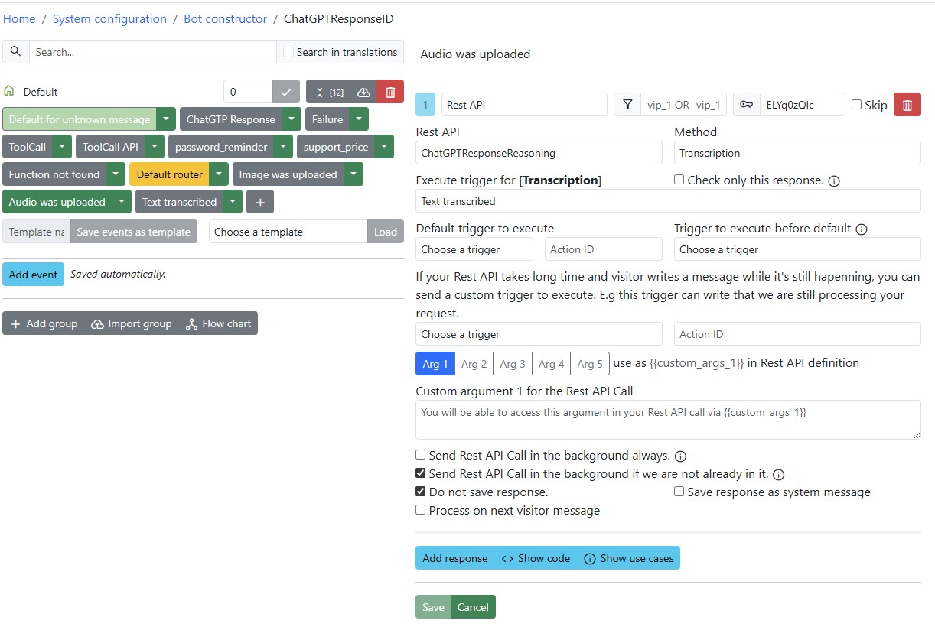Click the cloud download icon for Default group
The width and height of the screenshot is (935, 627).
pos(364,92)
